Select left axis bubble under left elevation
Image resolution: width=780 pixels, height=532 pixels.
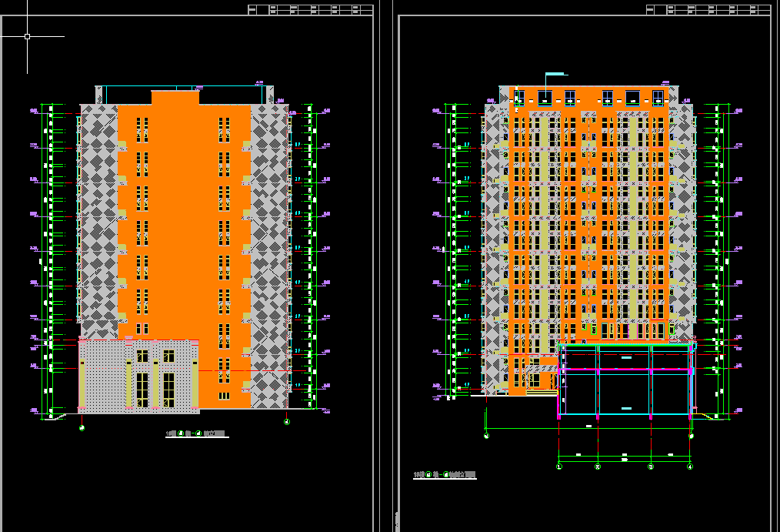pyautogui.click(x=82, y=427)
